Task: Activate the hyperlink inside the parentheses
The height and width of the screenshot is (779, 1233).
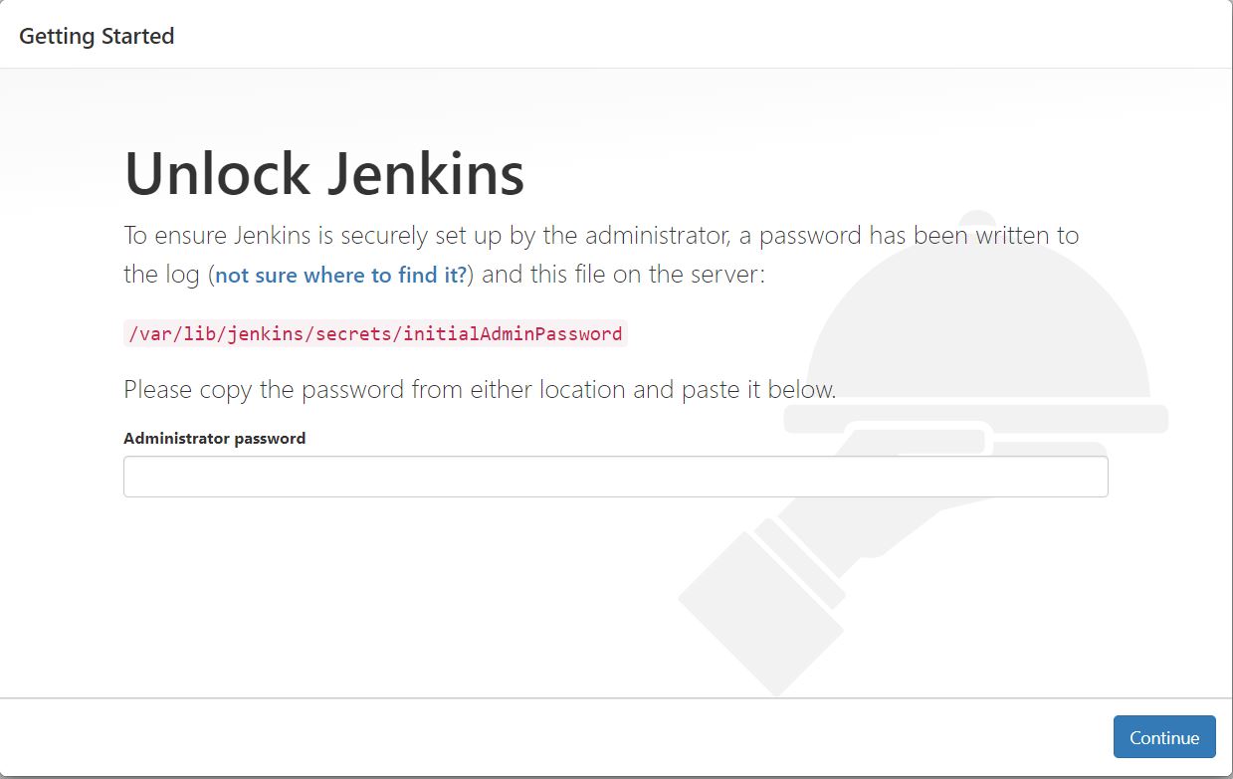Action: click(340, 275)
